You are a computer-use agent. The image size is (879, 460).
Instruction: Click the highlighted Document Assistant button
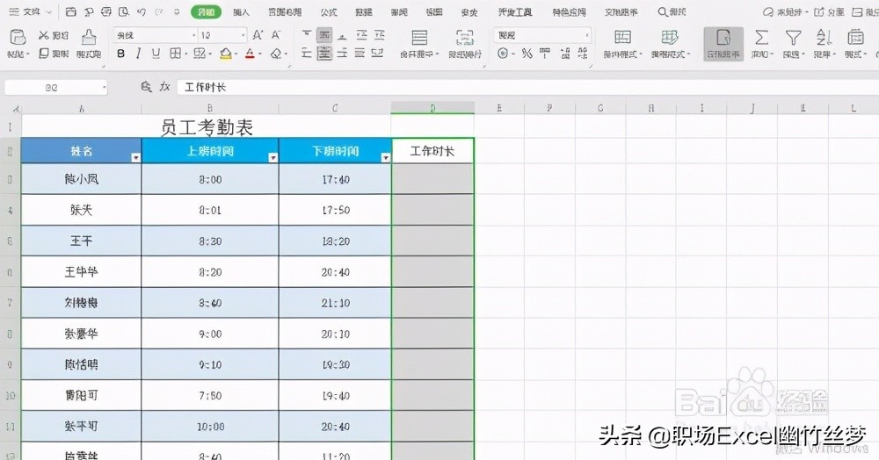click(x=723, y=44)
